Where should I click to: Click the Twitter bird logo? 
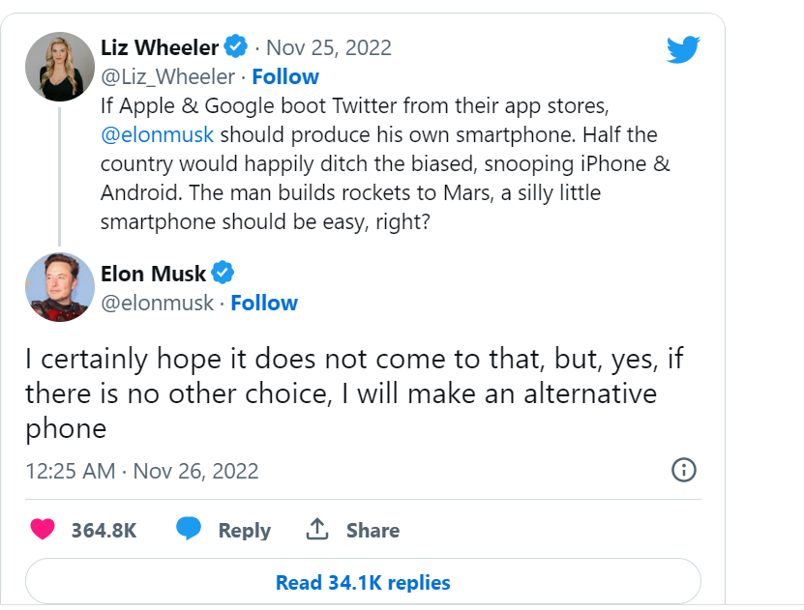tap(683, 49)
